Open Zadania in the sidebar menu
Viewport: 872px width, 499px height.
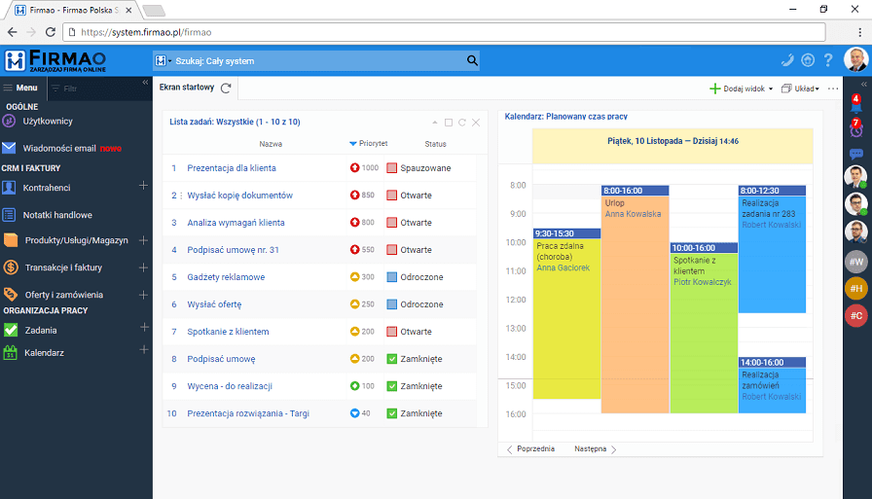[x=41, y=330]
